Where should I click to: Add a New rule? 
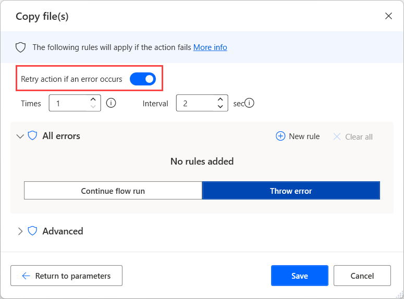click(298, 136)
